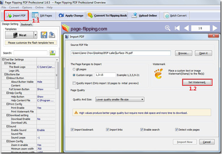Click the page-flipping.com logo icon
The height and width of the screenshot is (154, 222).
click(65, 28)
